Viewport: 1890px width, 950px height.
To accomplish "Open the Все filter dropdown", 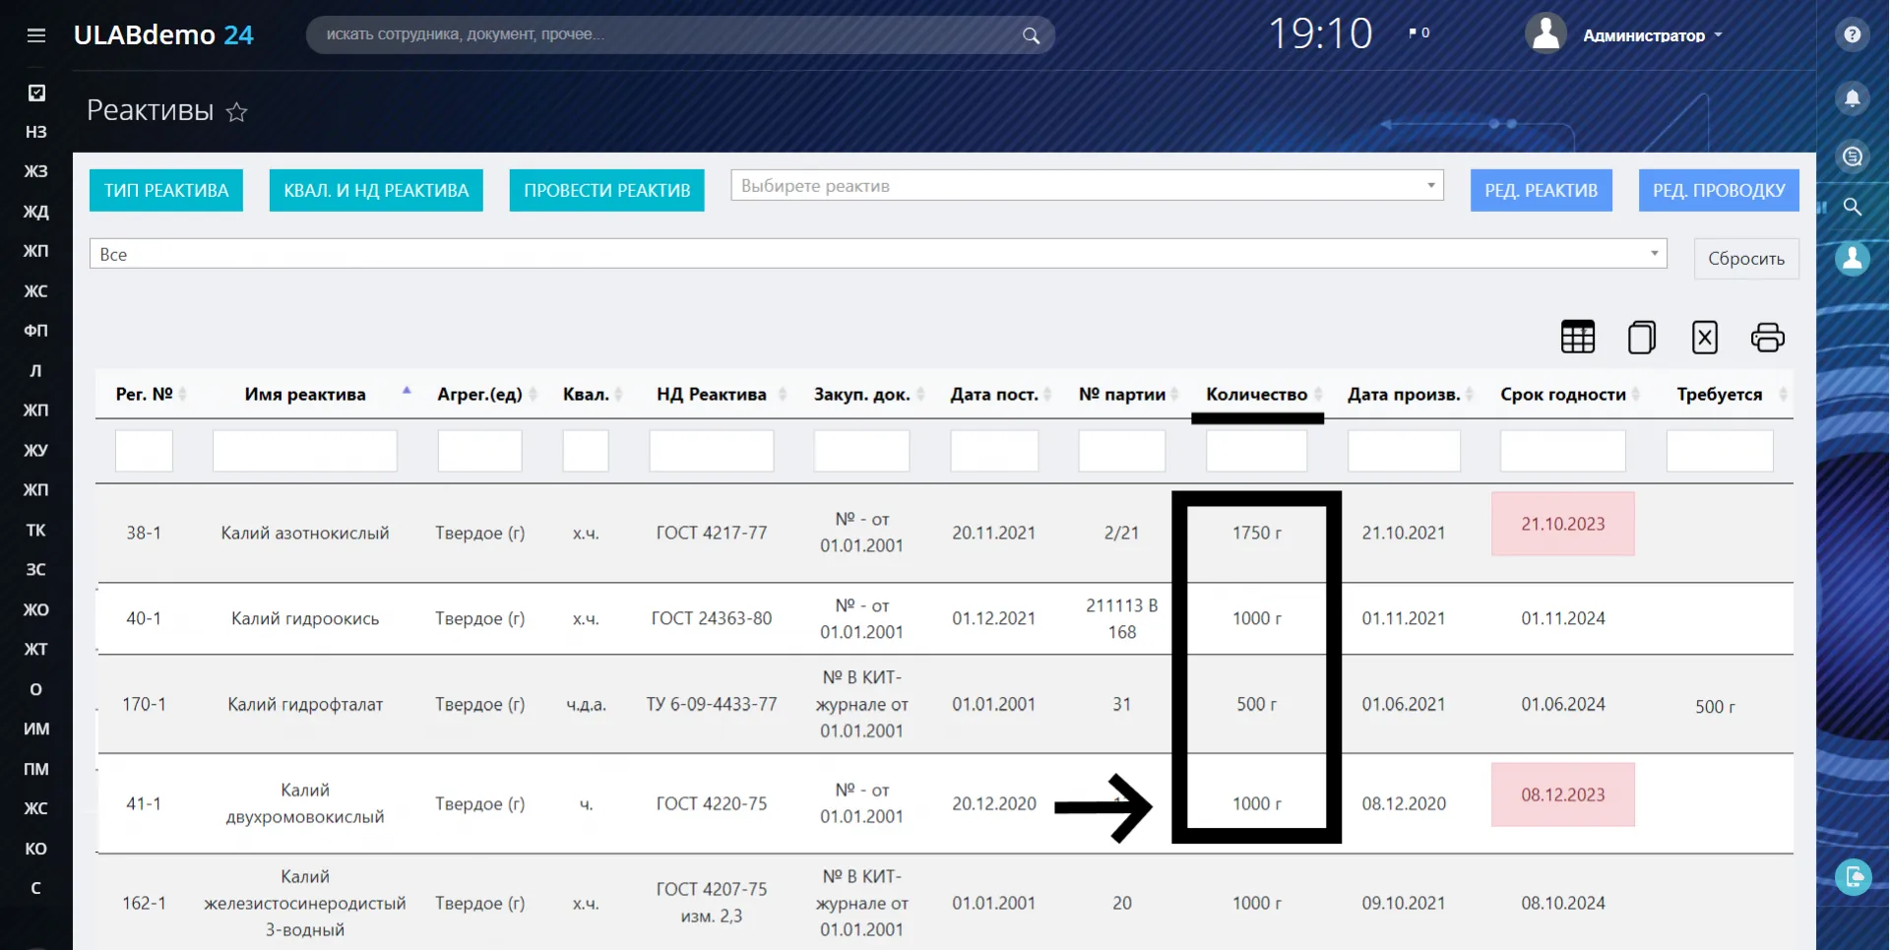I will coord(878,254).
